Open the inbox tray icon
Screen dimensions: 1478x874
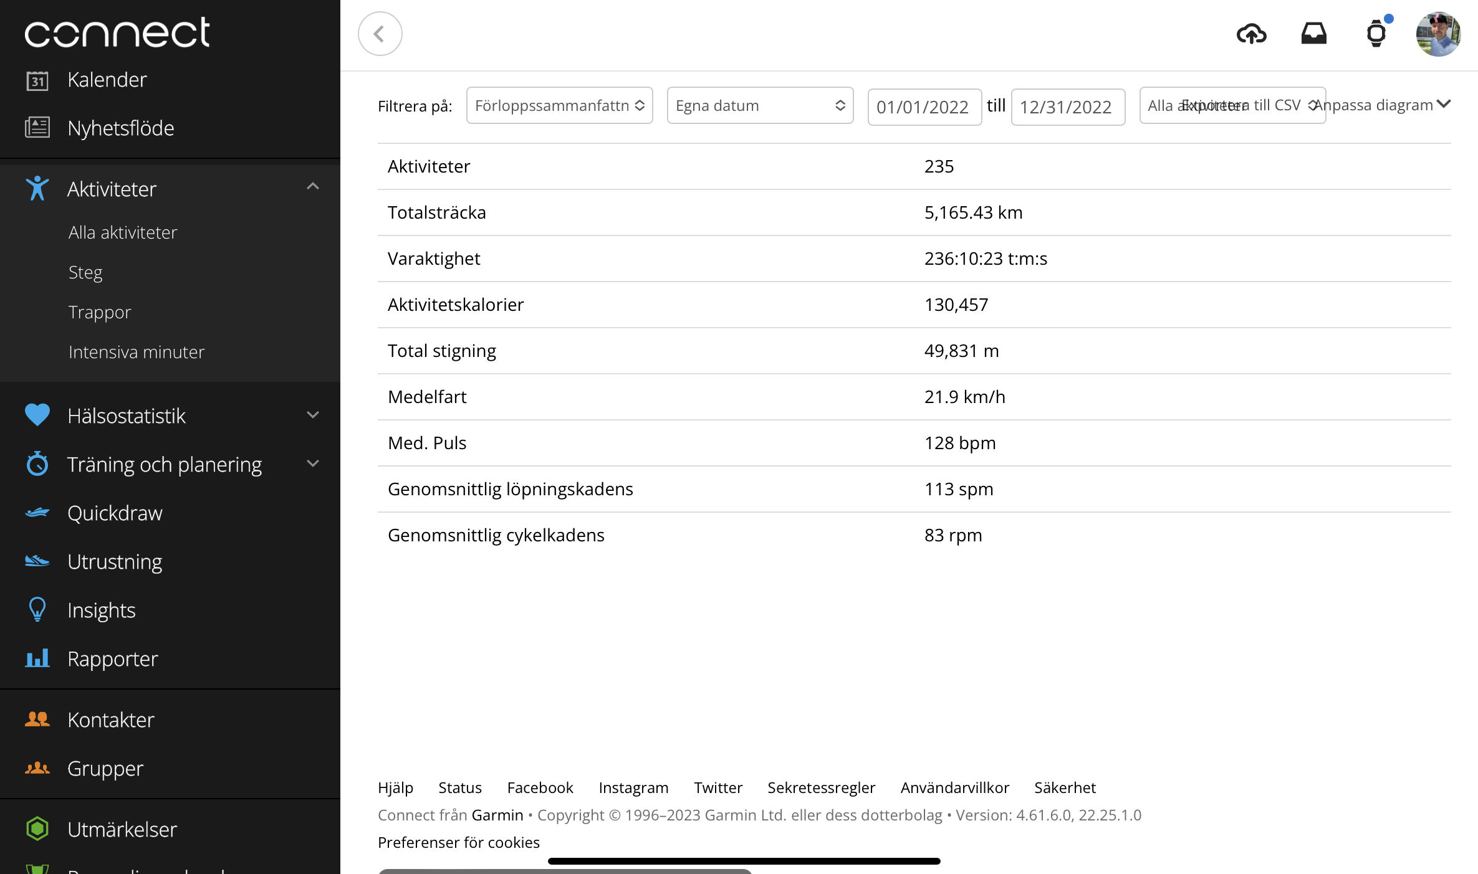click(1313, 34)
